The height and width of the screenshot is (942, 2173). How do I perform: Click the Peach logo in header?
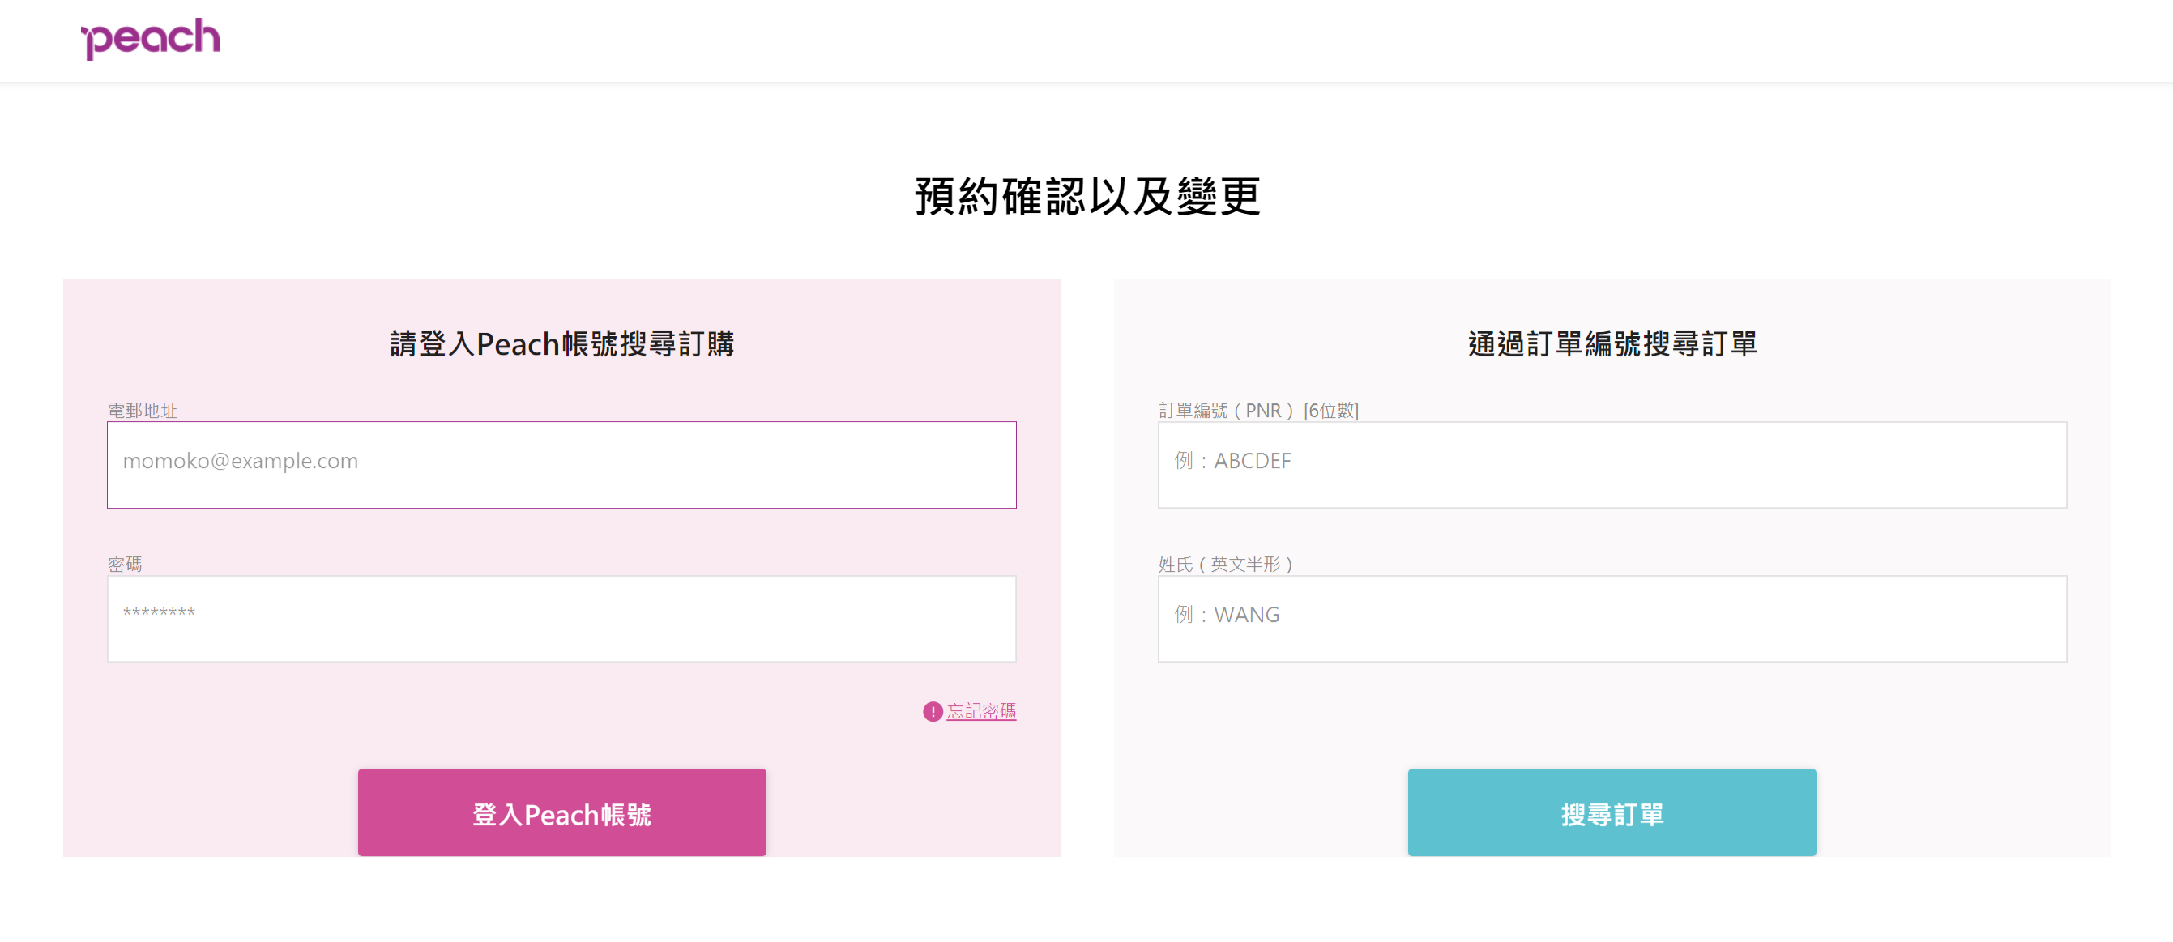[150, 39]
